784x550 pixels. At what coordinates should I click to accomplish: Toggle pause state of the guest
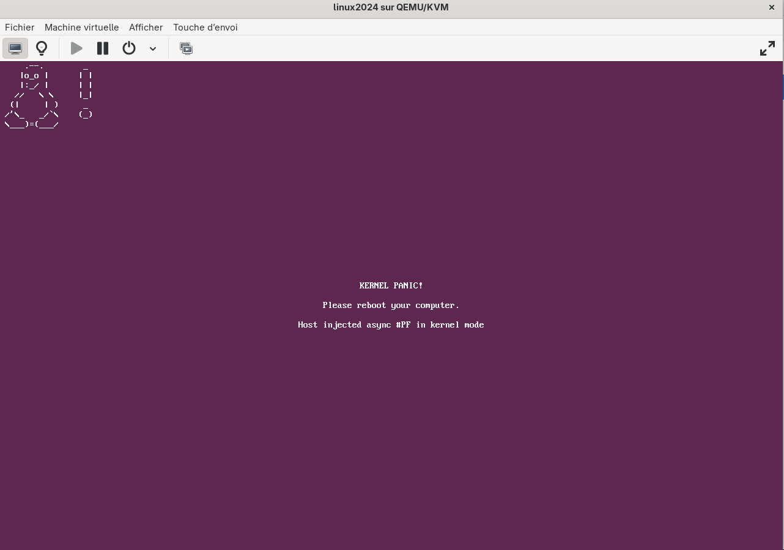point(102,48)
